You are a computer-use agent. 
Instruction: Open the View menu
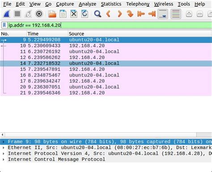point(35,4)
